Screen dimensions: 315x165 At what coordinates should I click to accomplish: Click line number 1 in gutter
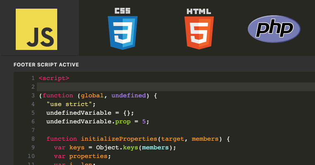33,78
